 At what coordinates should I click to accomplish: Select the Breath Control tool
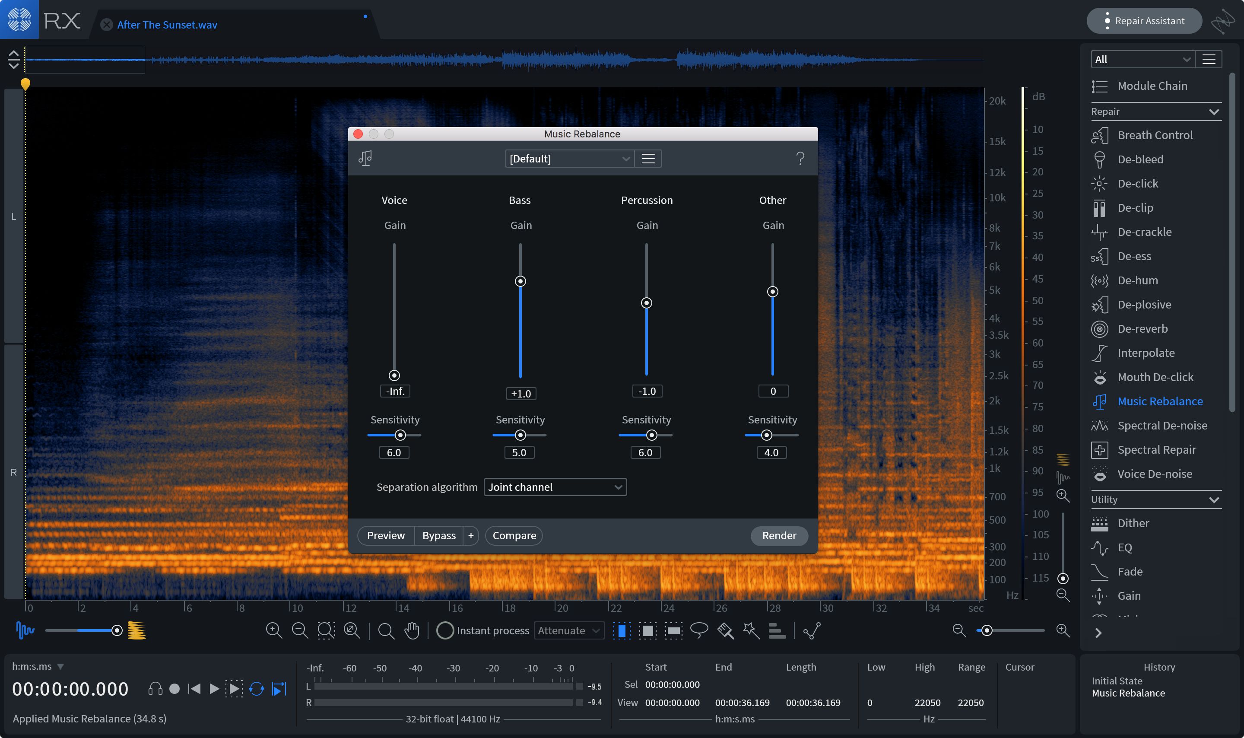pyautogui.click(x=1155, y=135)
